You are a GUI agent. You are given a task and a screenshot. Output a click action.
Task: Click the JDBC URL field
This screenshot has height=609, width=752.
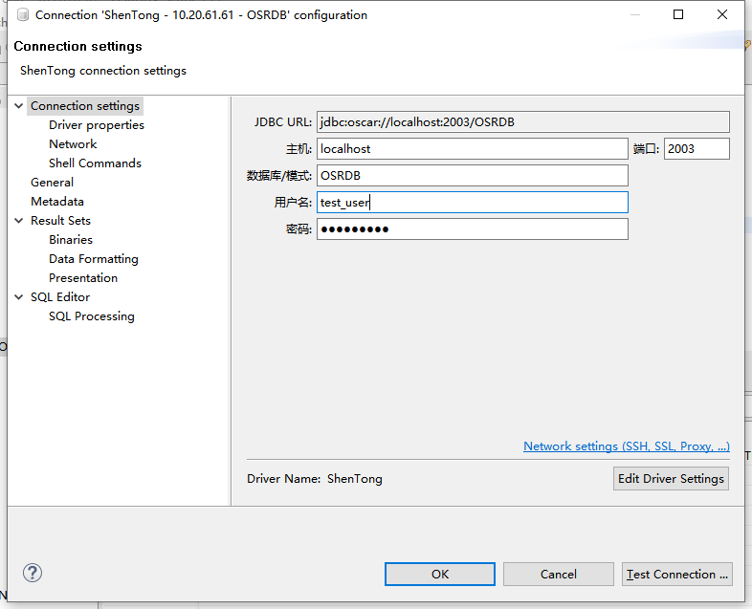pos(523,122)
